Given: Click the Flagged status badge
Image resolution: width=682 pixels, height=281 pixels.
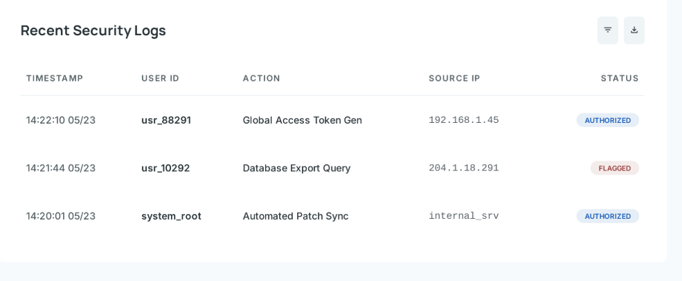Looking at the screenshot, I should [x=614, y=168].
